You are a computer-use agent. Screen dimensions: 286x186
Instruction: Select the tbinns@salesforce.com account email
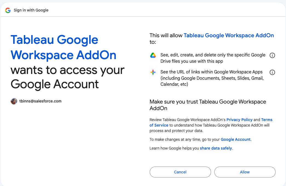[40, 101]
